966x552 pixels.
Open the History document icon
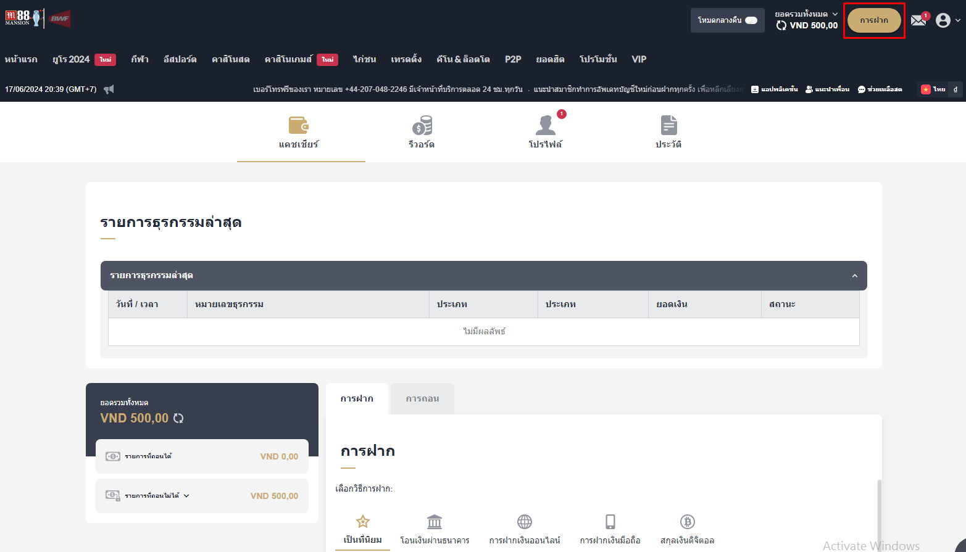[x=668, y=125]
